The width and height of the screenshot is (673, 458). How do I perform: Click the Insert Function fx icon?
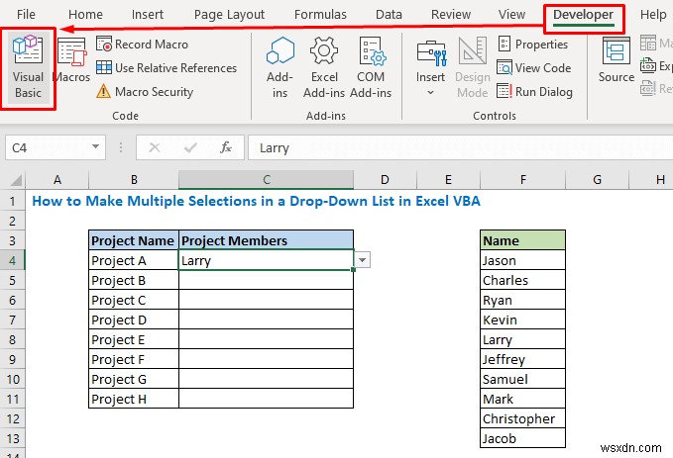tap(226, 148)
